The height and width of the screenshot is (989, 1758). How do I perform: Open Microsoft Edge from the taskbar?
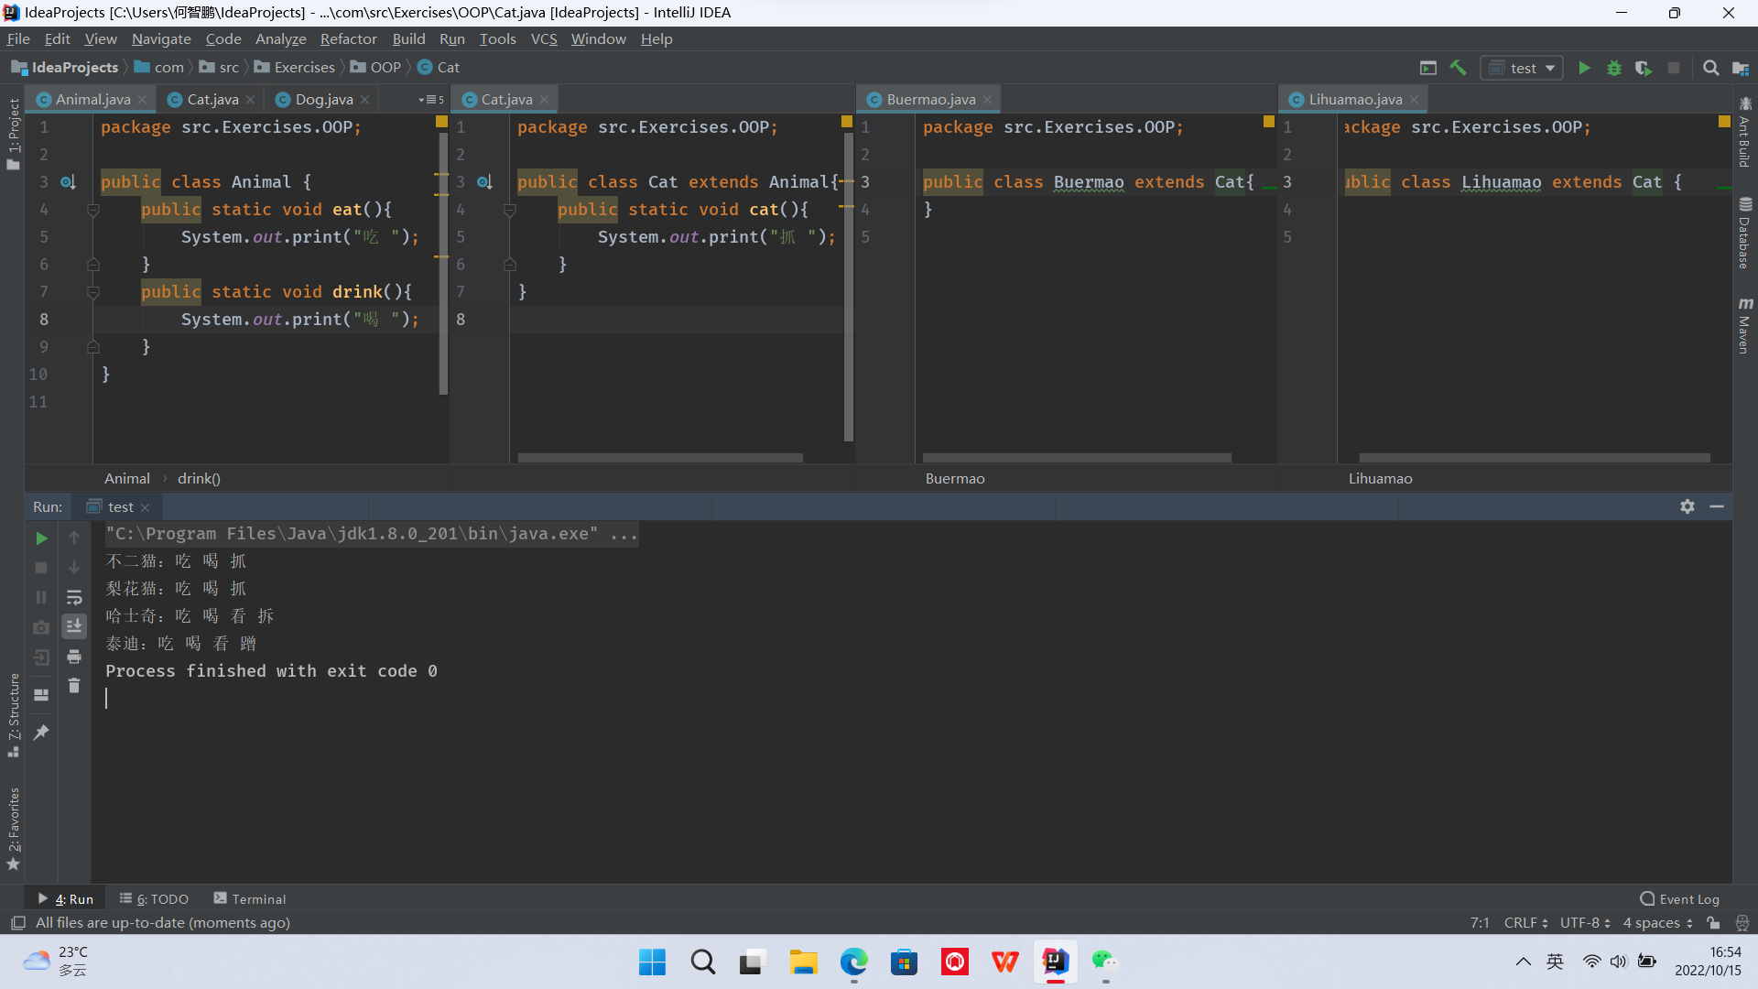coord(853,962)
